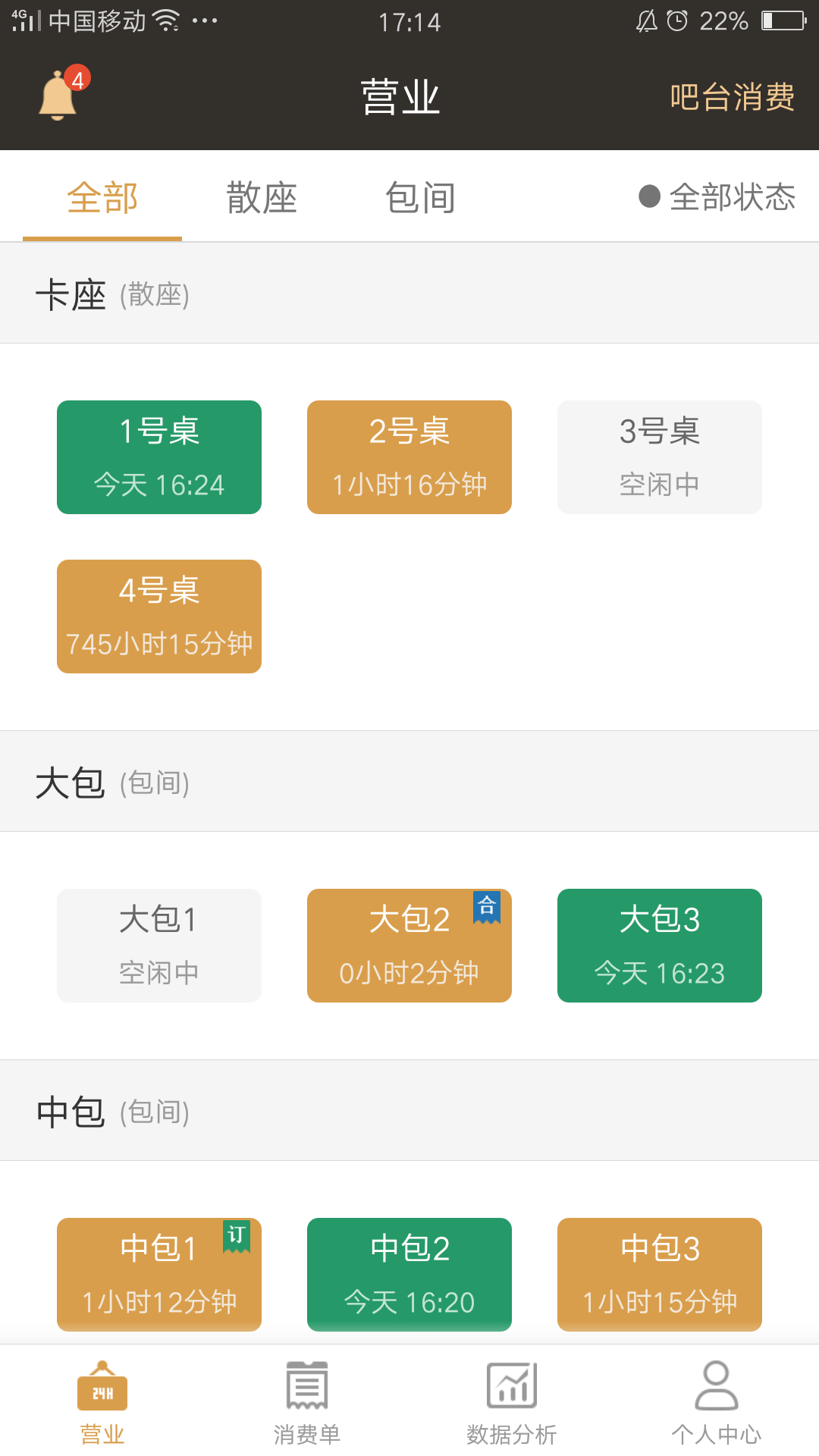Screen dimensions: 819x1456
Task: Open room 大包3 reserved today 16:23
Action: (660, 946)
